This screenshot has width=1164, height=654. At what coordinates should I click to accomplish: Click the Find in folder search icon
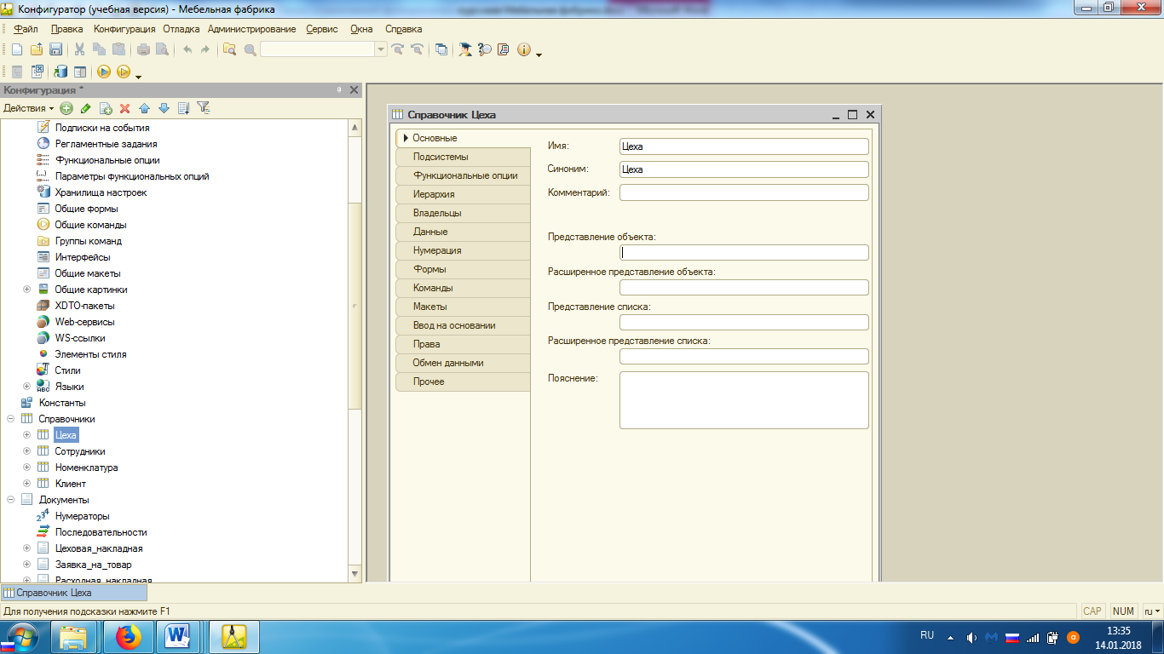[x=229, y=49]
